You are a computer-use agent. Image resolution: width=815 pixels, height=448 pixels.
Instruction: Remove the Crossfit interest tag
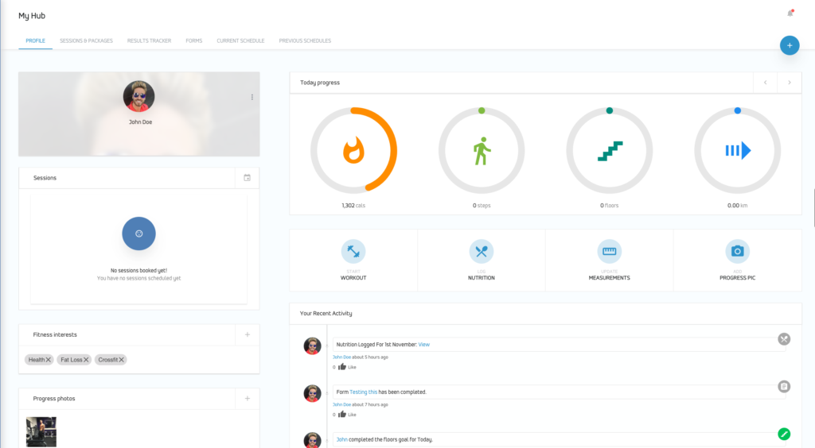point(122,359)
